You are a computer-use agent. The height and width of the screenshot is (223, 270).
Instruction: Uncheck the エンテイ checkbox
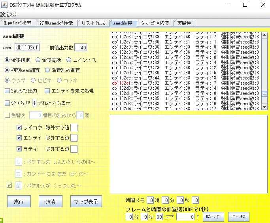point(19,138)
